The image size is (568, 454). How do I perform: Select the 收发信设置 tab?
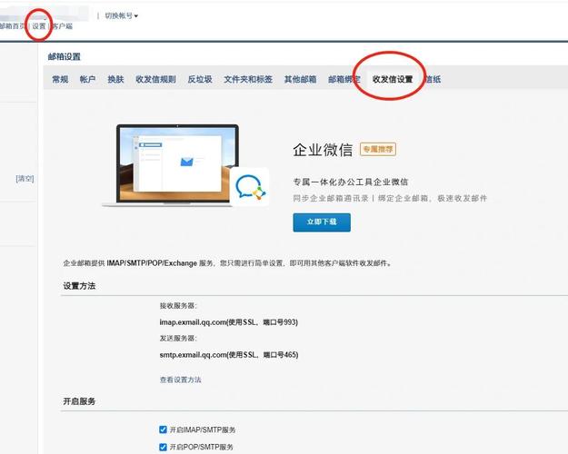tap(393, 79)
